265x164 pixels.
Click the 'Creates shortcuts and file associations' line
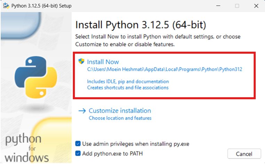click(x=128, y=88)
